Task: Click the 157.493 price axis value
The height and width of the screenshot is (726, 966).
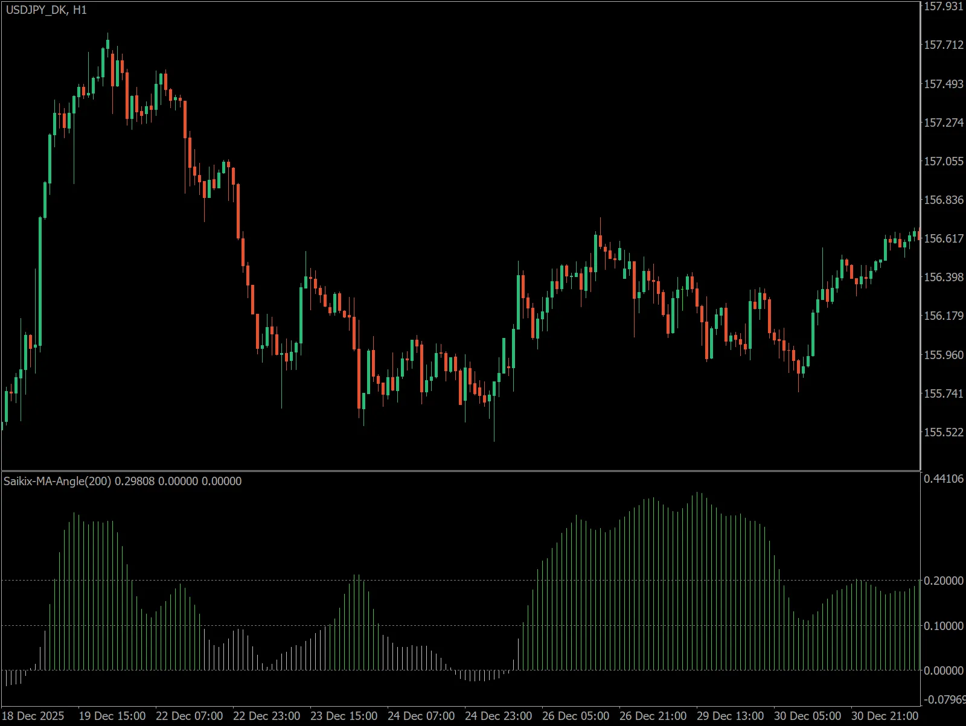Action: point(944,84)
